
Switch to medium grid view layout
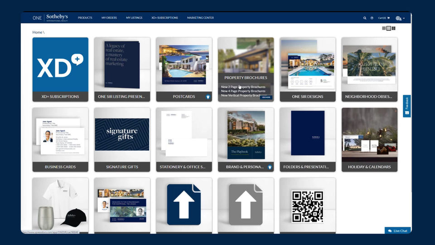(x=389, y=28)
